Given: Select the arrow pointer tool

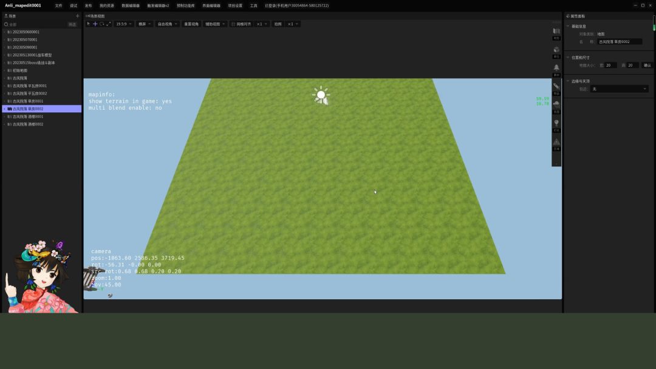Looking at the screenshot, I should [89, 24].
